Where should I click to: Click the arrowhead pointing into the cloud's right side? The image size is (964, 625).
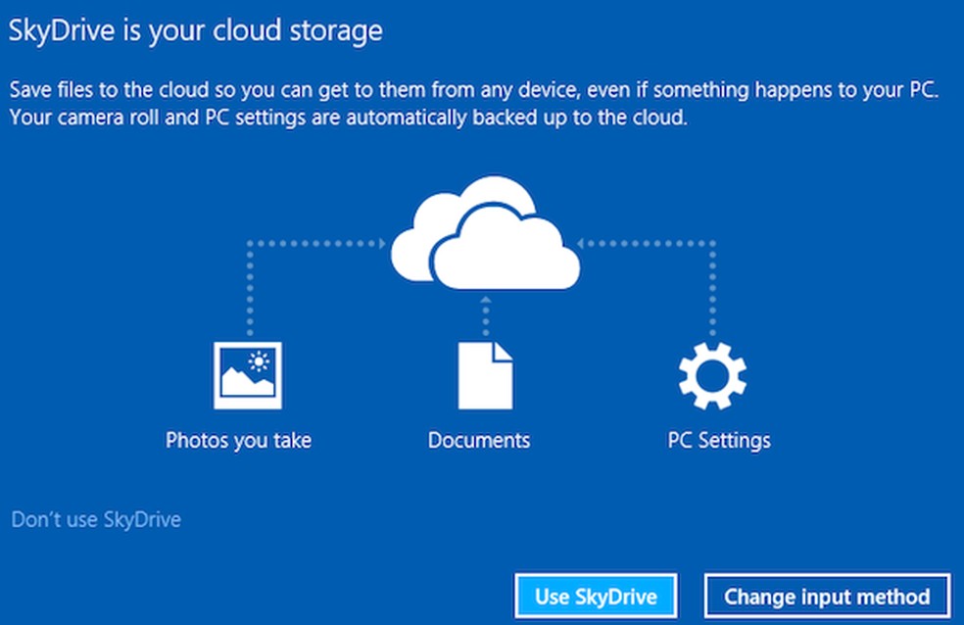point(585,242)
